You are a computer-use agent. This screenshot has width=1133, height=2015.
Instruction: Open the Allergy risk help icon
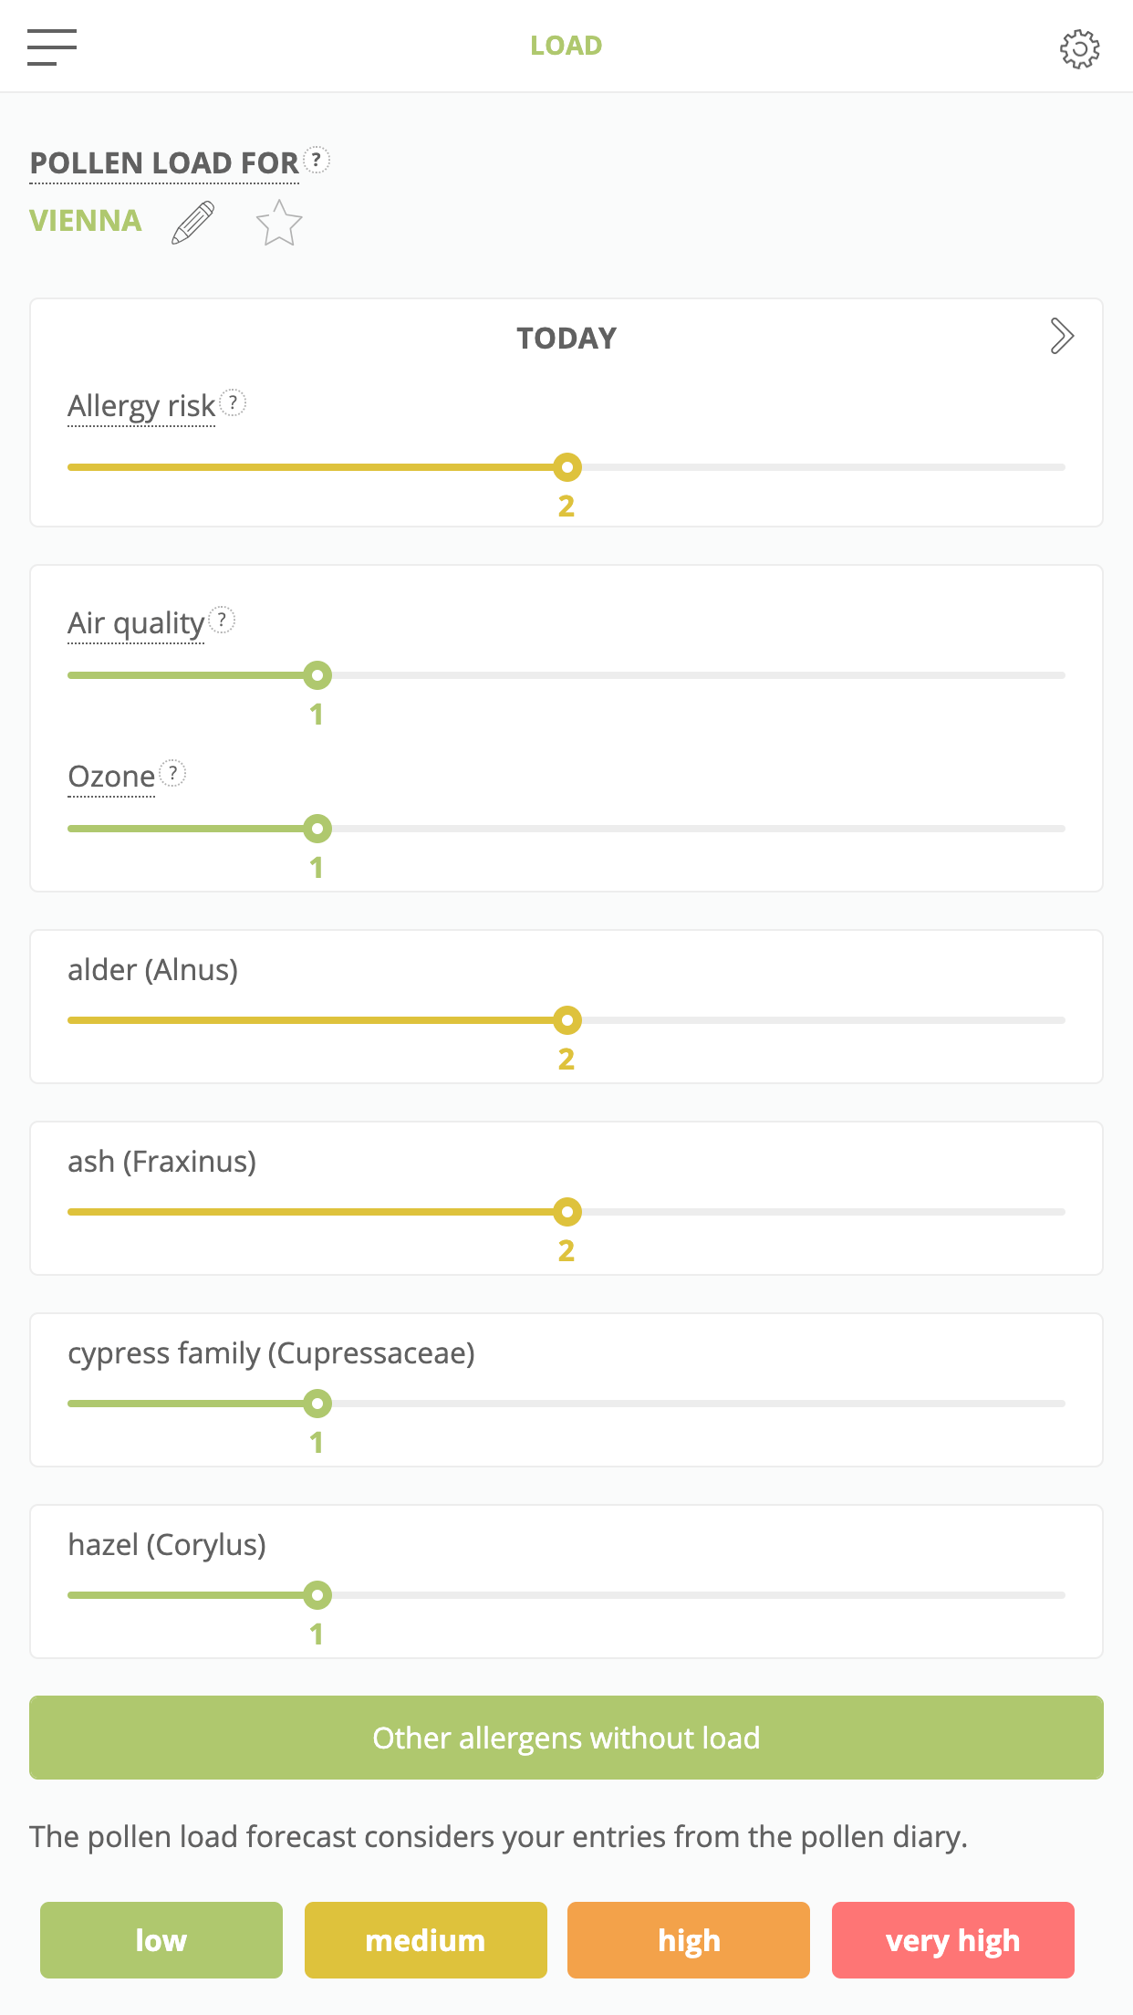pos(234,402)
